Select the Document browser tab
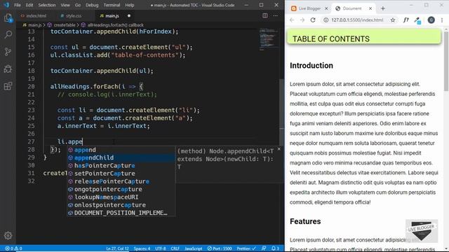The width and height of the screenshot is (449, 252). tap(352, 8)
